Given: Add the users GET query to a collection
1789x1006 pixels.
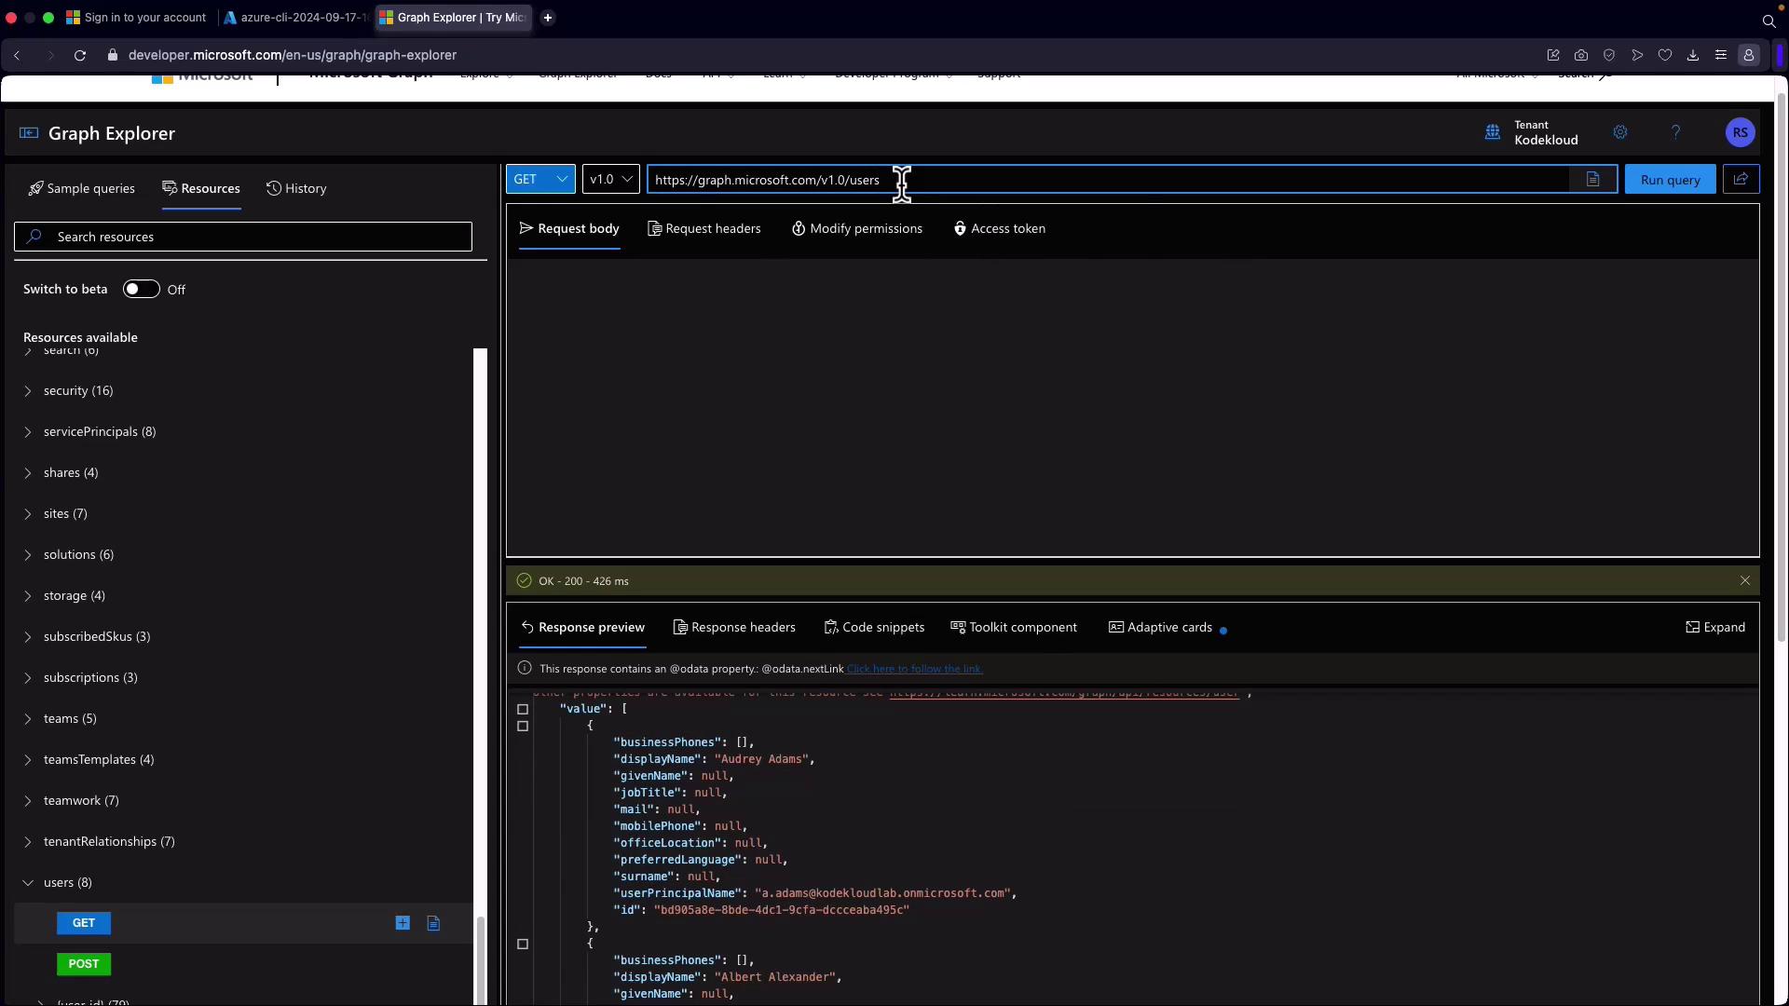Looking at the screenshot, I should click(403, 923).
